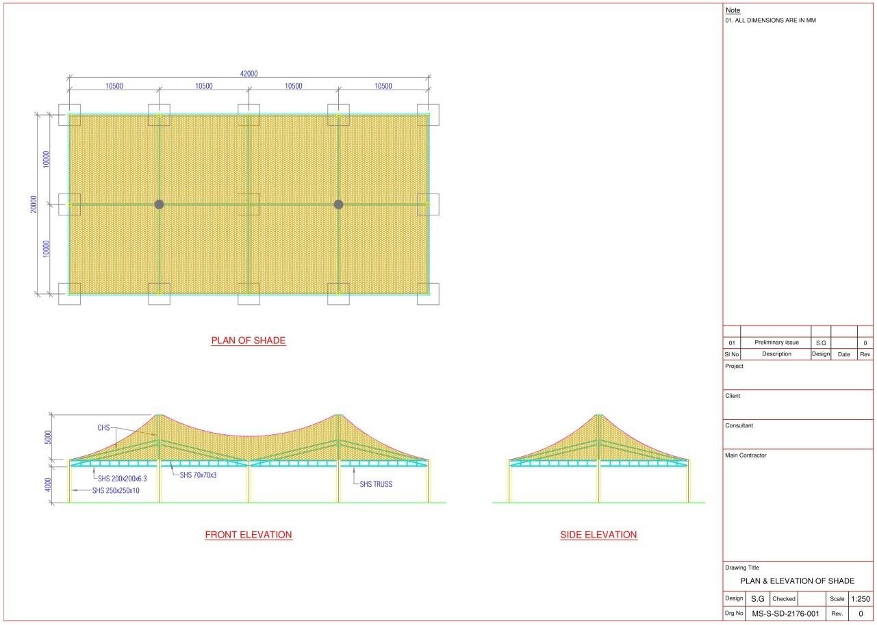Click the SHS 70x70x3 annotation
The image size is (877, 625).
(198, 475)
